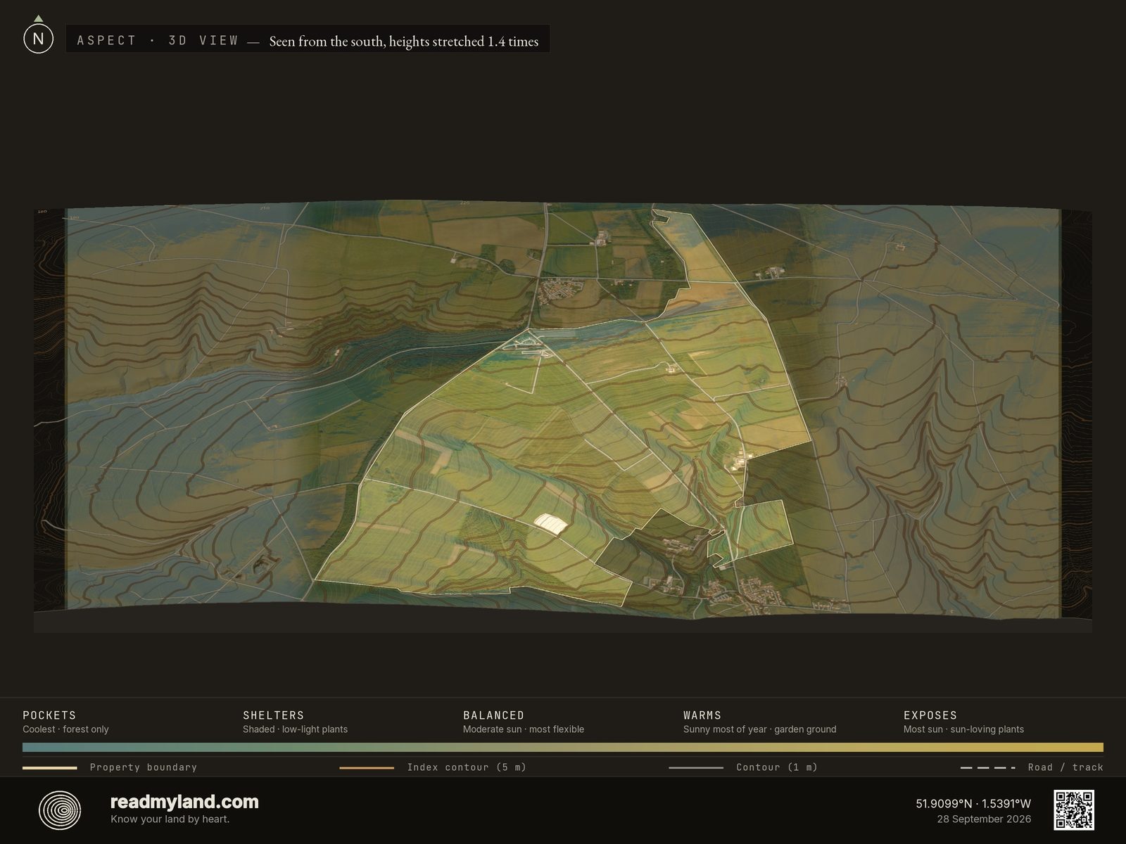
Task: Click the readmyland spiral logo
Action: point(60,810)
